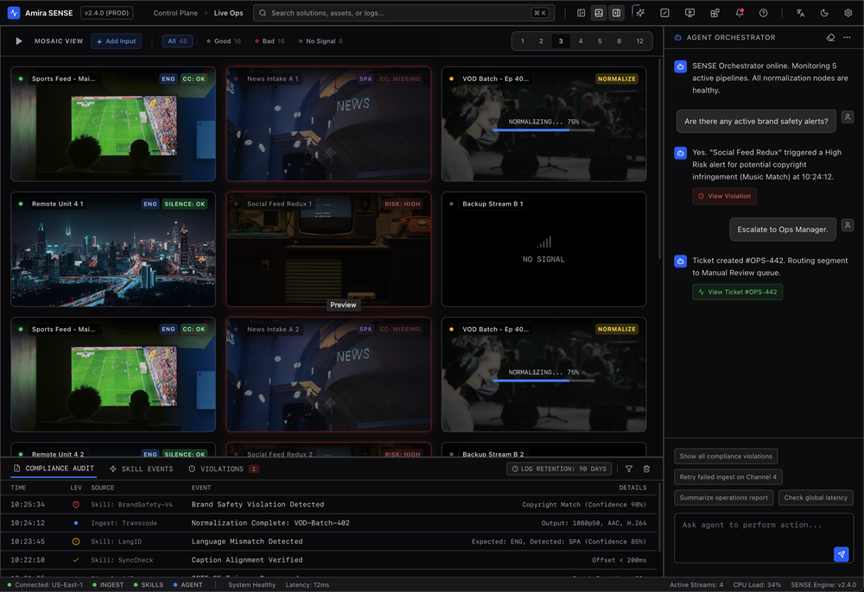Toggle dark mode moon icon
The height and width of the screenshot is (592, 864).
[x=823, y=13]
